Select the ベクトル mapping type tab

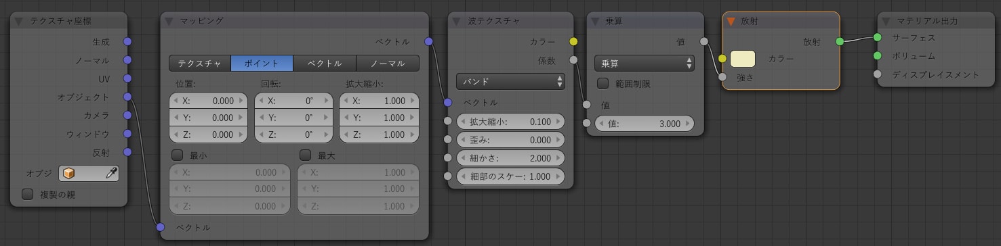(x=325, y=64)
